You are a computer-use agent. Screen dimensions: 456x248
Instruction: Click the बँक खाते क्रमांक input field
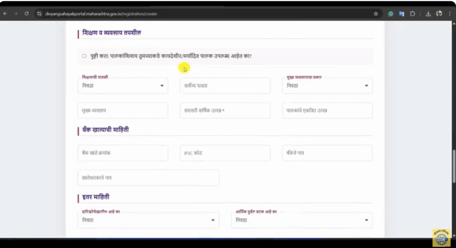[122, 153]
